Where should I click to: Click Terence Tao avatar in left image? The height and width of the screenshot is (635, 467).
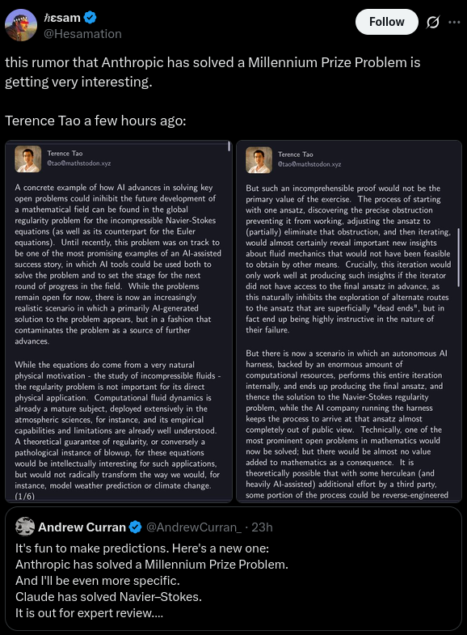[x=28, y=159]
